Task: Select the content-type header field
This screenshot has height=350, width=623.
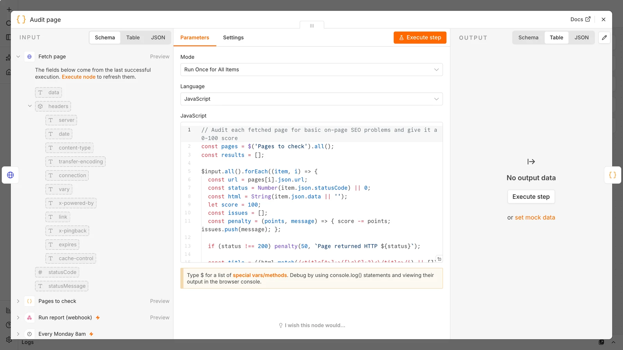Action: pos(69,148)
